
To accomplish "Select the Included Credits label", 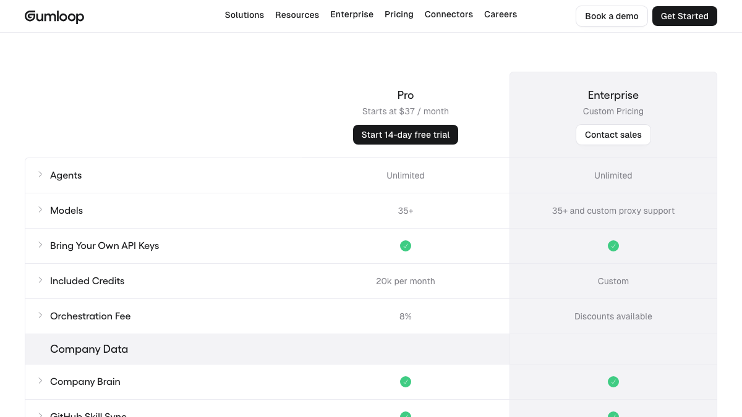I will [x=87, y=281].
